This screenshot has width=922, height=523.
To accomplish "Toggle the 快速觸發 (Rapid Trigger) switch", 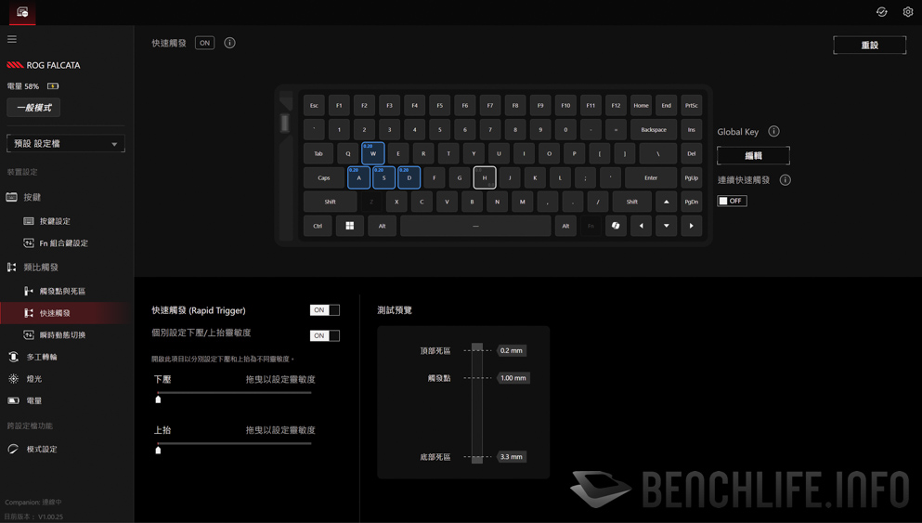I will (x=325, y=310).
